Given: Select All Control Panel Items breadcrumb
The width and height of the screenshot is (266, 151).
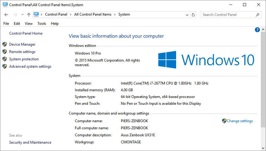Looking at the screenshot, I should point(93,14).
